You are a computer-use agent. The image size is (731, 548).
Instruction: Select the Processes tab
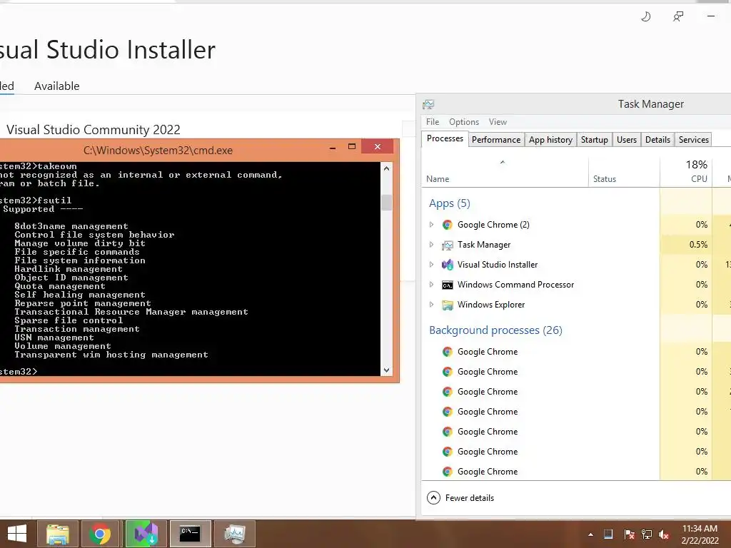[x=445, y=139]
